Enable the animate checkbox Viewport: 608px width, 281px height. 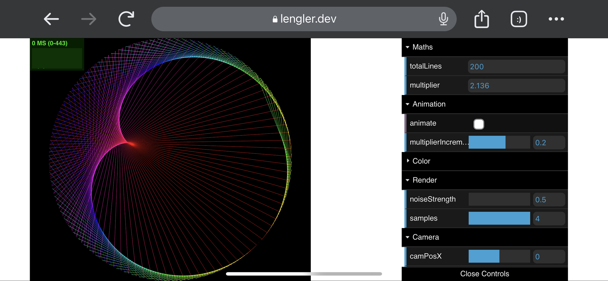point(479,124)
